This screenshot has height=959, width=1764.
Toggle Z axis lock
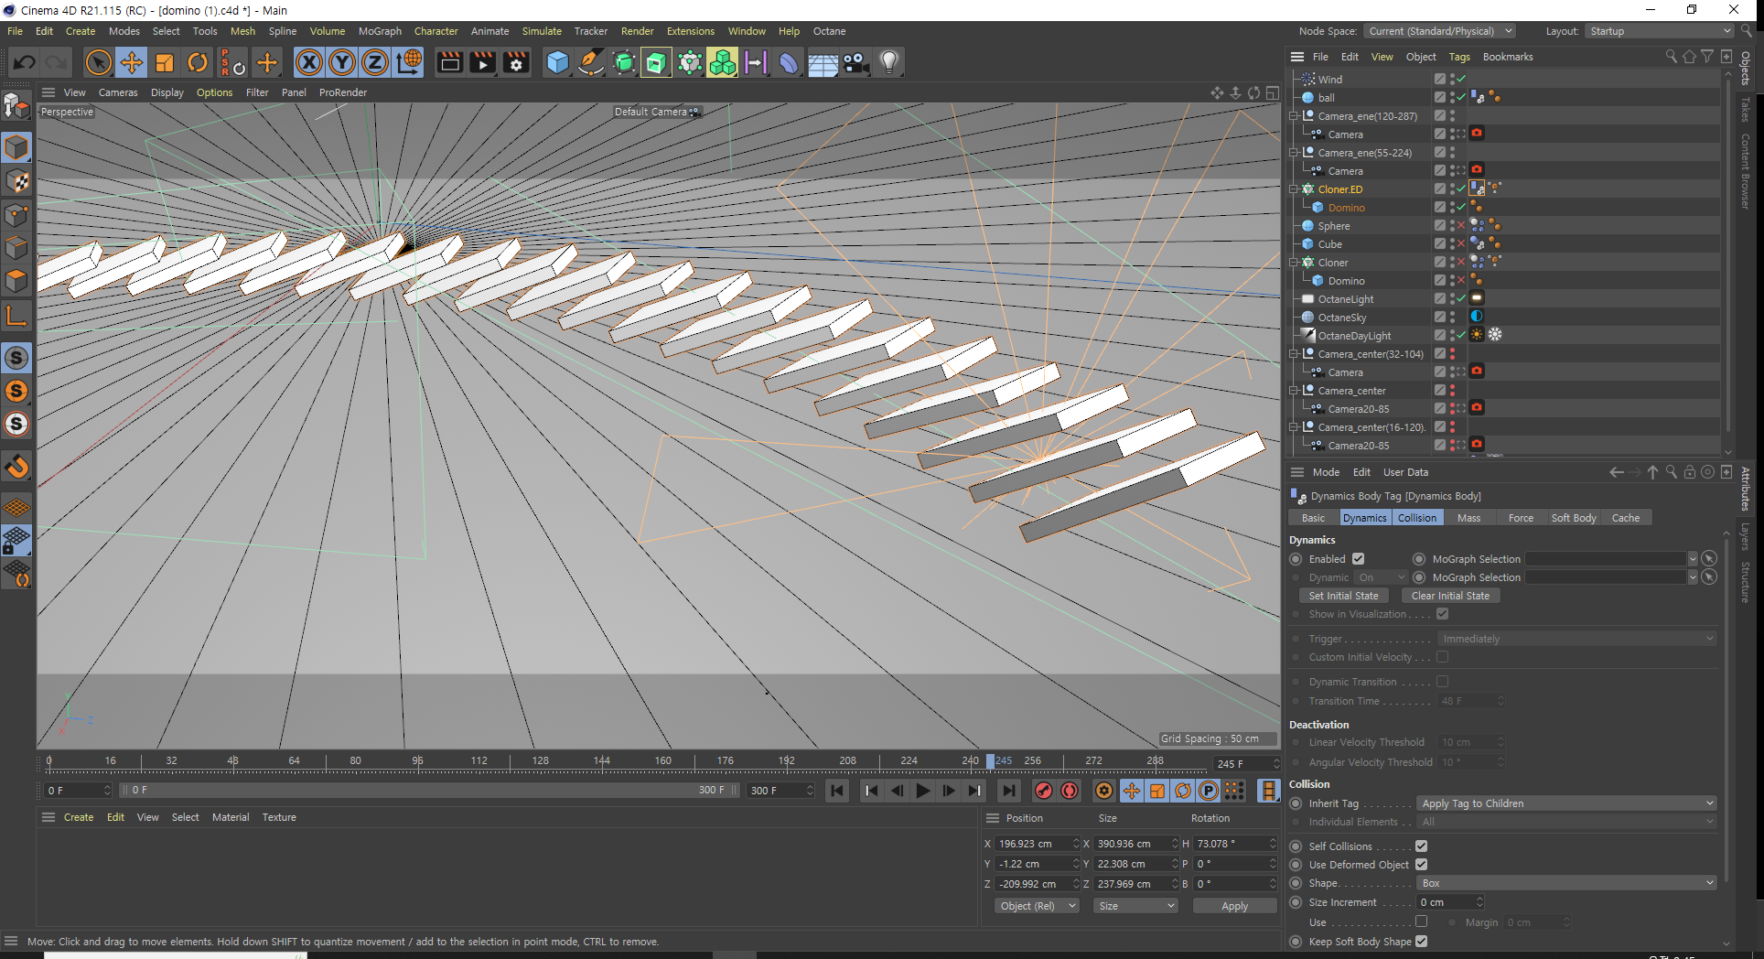pyautogui.click(x=375, y=62)
